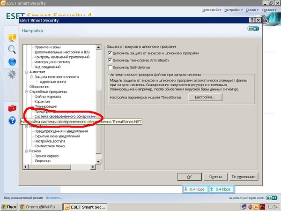The image size is (281, 211).
Task: Click the upload speed arrow indicator
Action: [x=212, y=189]
